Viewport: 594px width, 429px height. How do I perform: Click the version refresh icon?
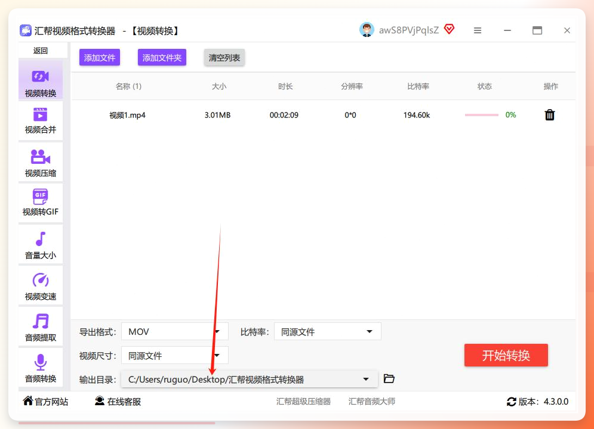[x=512, y=402]
